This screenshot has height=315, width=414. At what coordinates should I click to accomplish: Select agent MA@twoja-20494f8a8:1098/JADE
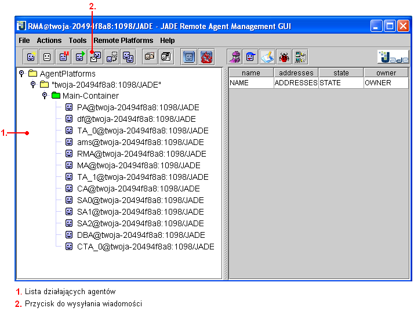pyautogui.click(x=133, y=165)
